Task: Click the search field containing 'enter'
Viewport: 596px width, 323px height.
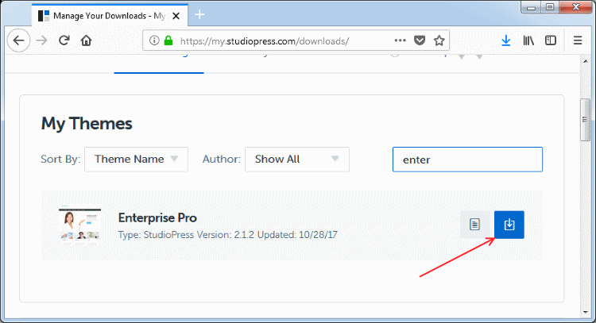Action: coord(467,160)
